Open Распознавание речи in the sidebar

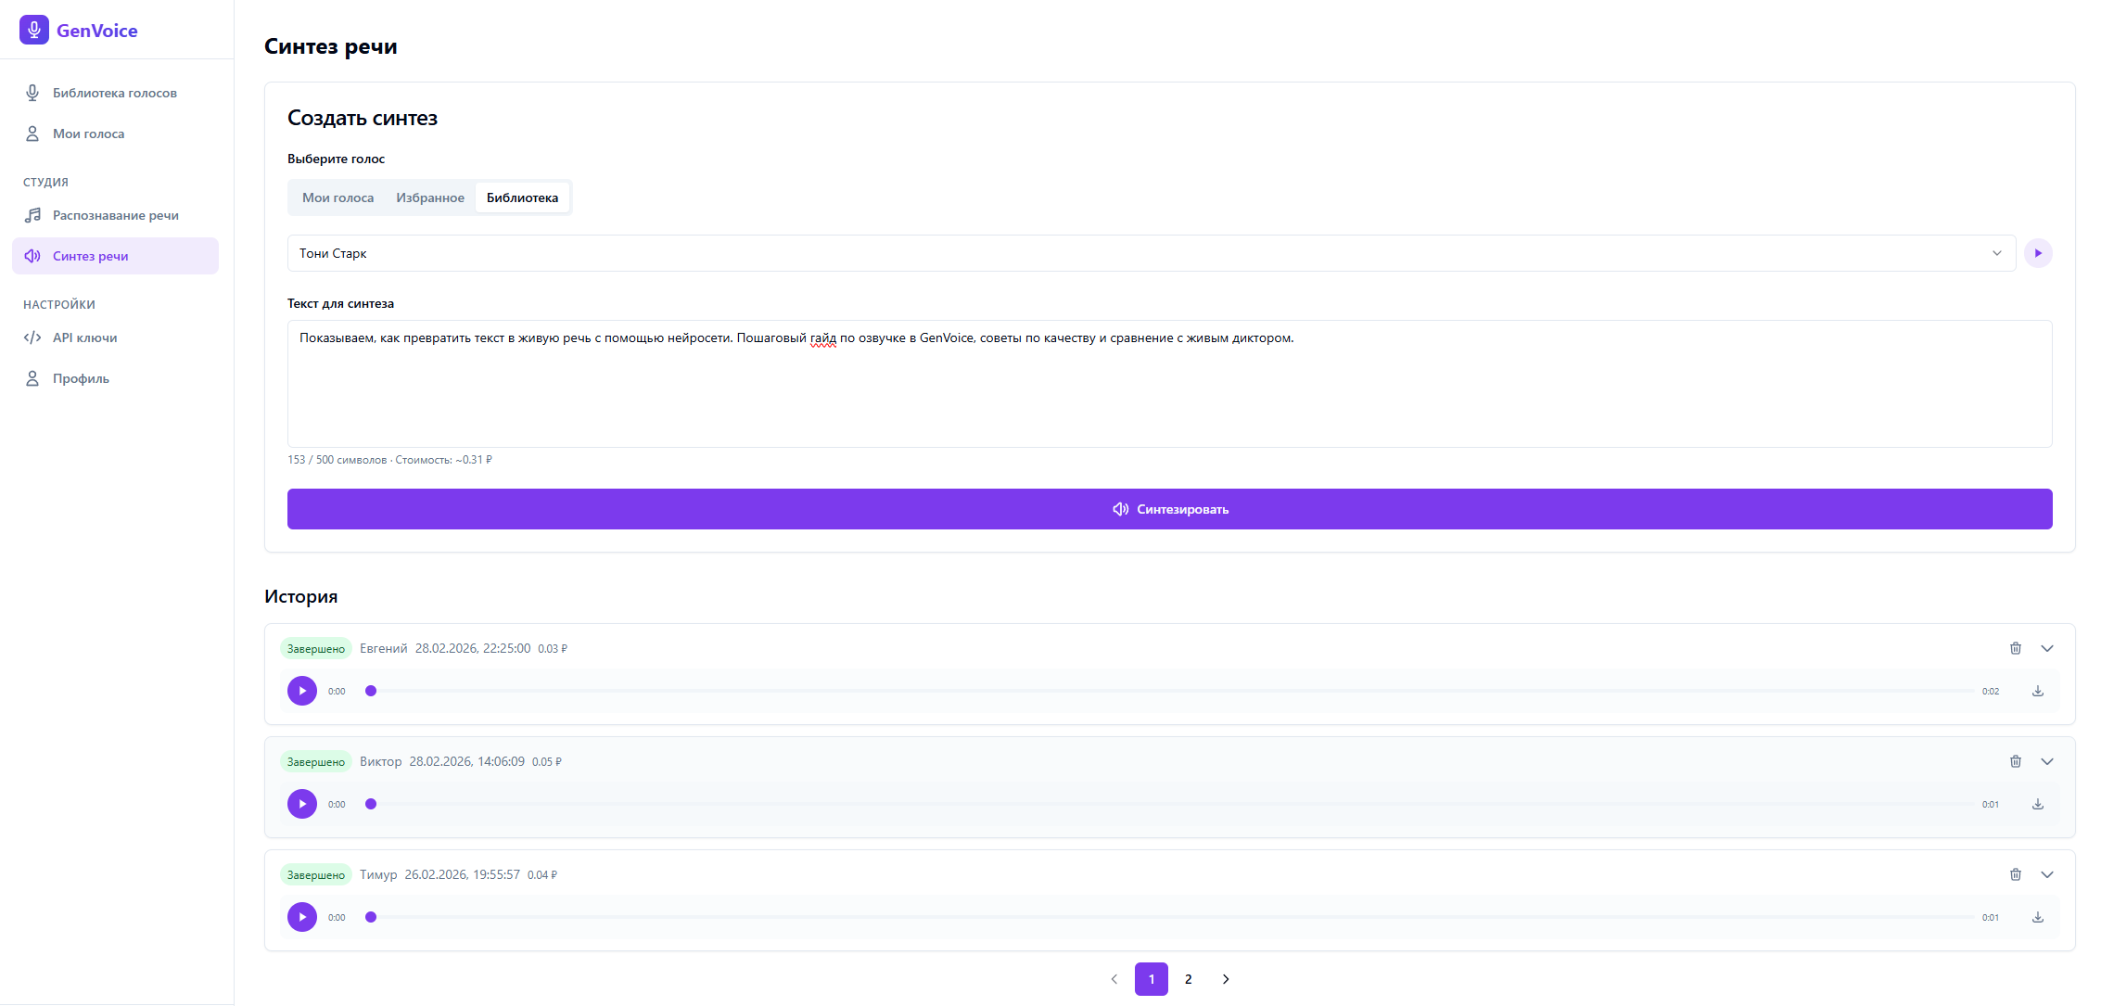point(115,215)
